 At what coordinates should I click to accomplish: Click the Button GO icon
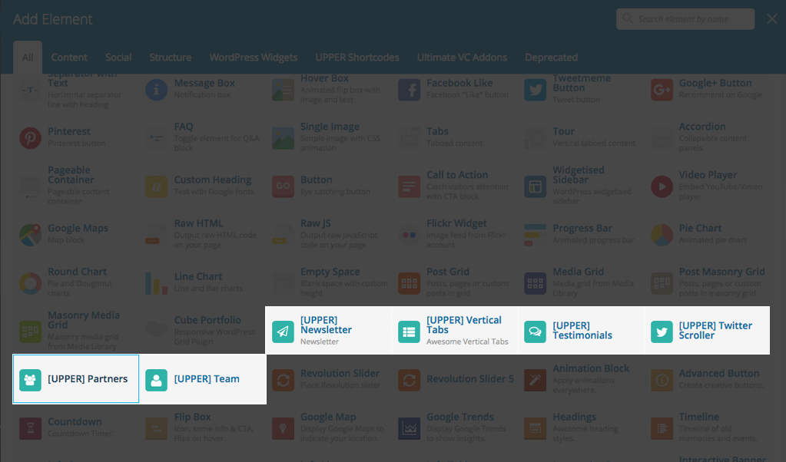coord(283,186)
